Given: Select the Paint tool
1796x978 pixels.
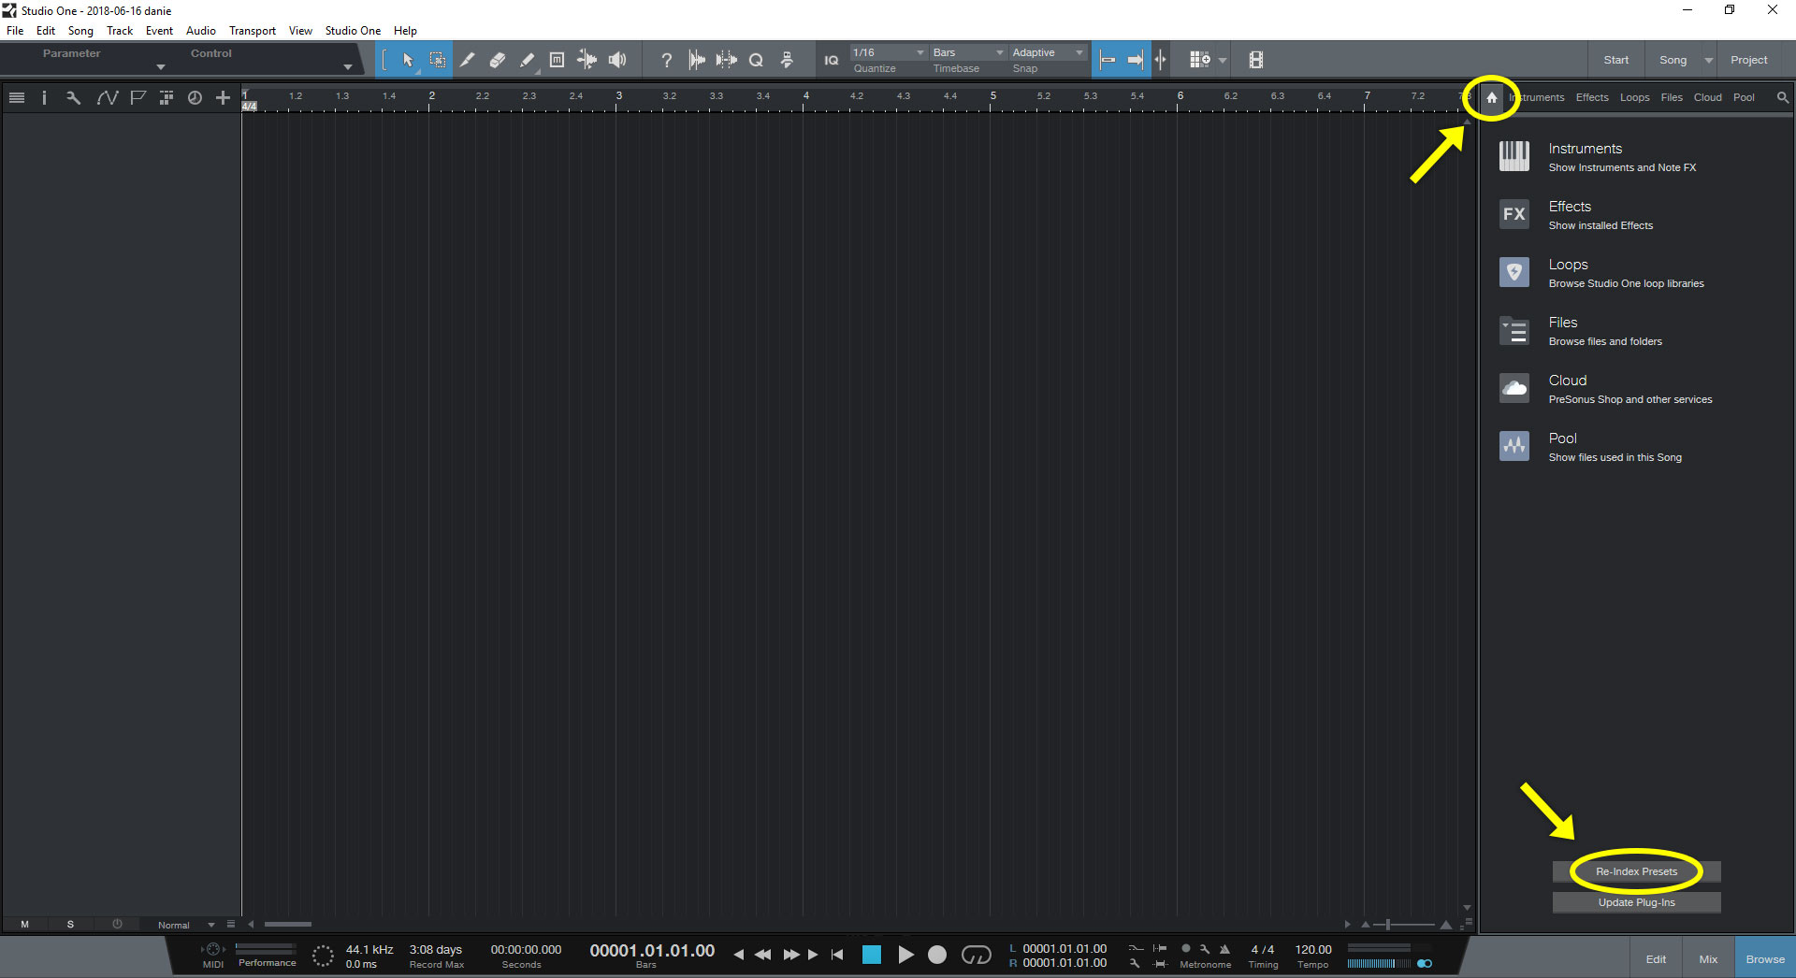Looking at the screenshot, I should [x=527, y=60].
